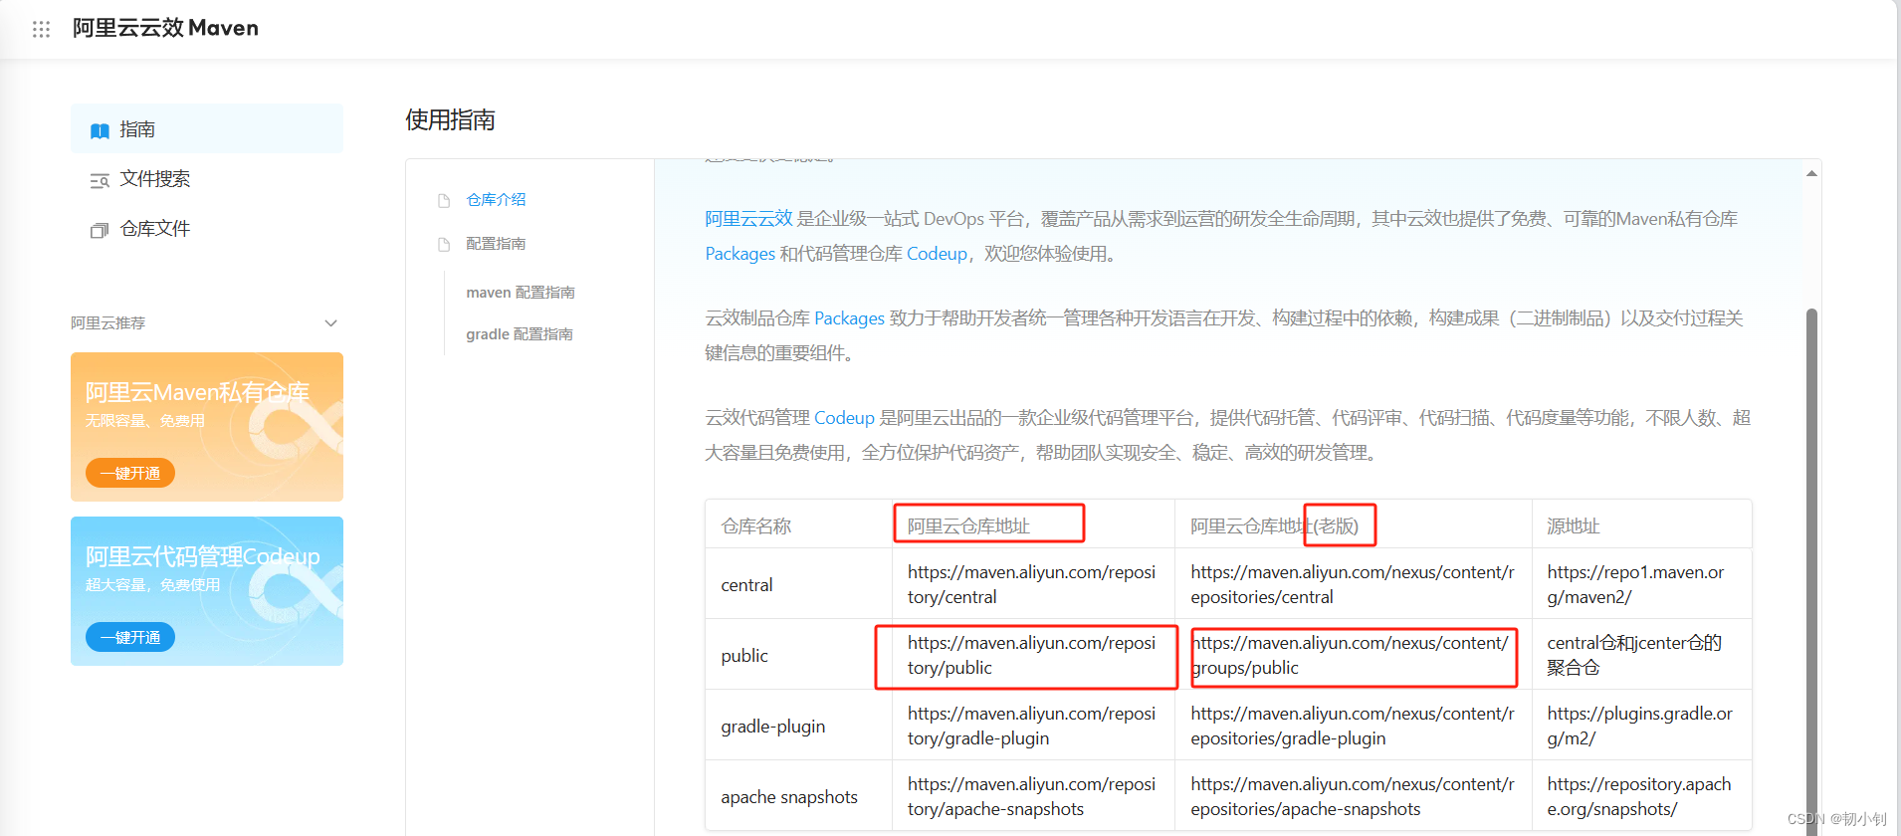Open maven 配置指南 section
Image resolution: width=1901 pixels, height=836 pixels.
click(x=521, y=293)
